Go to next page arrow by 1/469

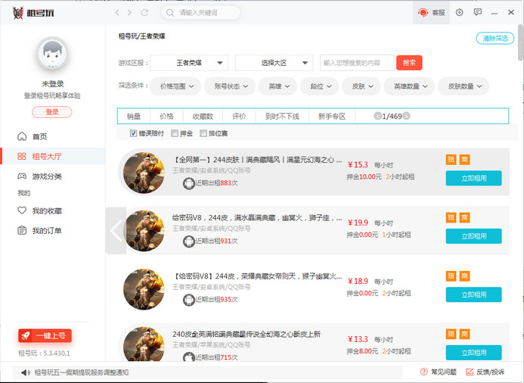click(x=406, y=116)
